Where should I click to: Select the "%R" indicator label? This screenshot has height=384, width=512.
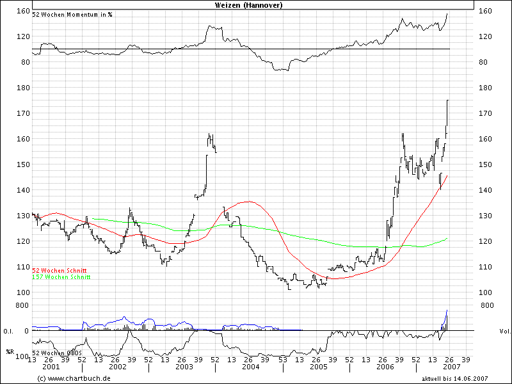[x=10, y=353]
